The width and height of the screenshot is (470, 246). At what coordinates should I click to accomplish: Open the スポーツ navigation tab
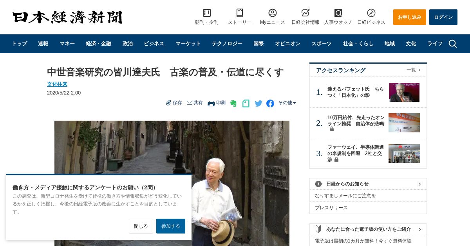pos(322,44)
